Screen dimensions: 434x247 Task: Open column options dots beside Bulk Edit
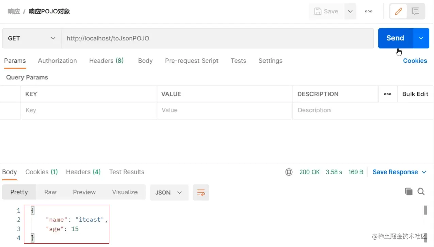pos(387,94)
